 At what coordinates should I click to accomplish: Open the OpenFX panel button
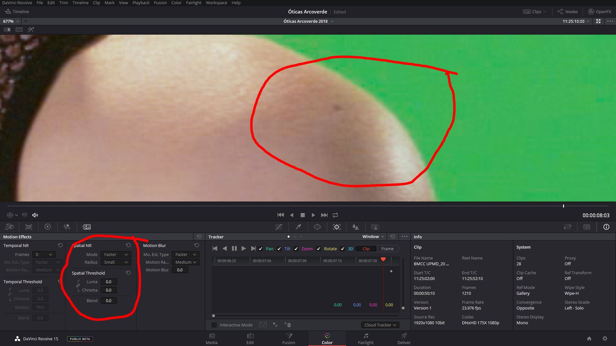coord(600,12)
